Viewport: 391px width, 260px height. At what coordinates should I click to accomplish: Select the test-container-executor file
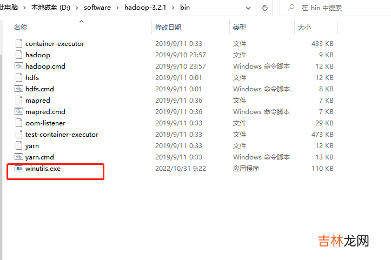click(x=62, y=135)
